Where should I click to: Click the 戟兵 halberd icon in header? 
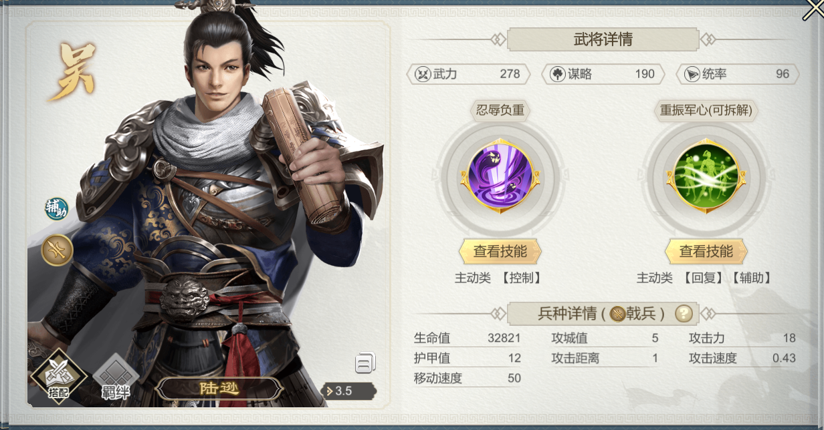point(617,313)
